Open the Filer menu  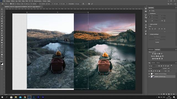(4, 1)
